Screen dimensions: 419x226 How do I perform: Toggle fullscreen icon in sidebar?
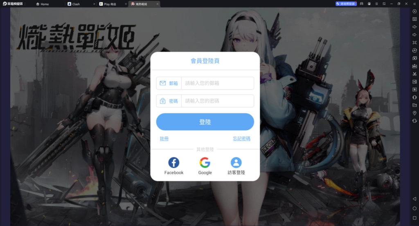pyautogui.click(x=414, y=43)
